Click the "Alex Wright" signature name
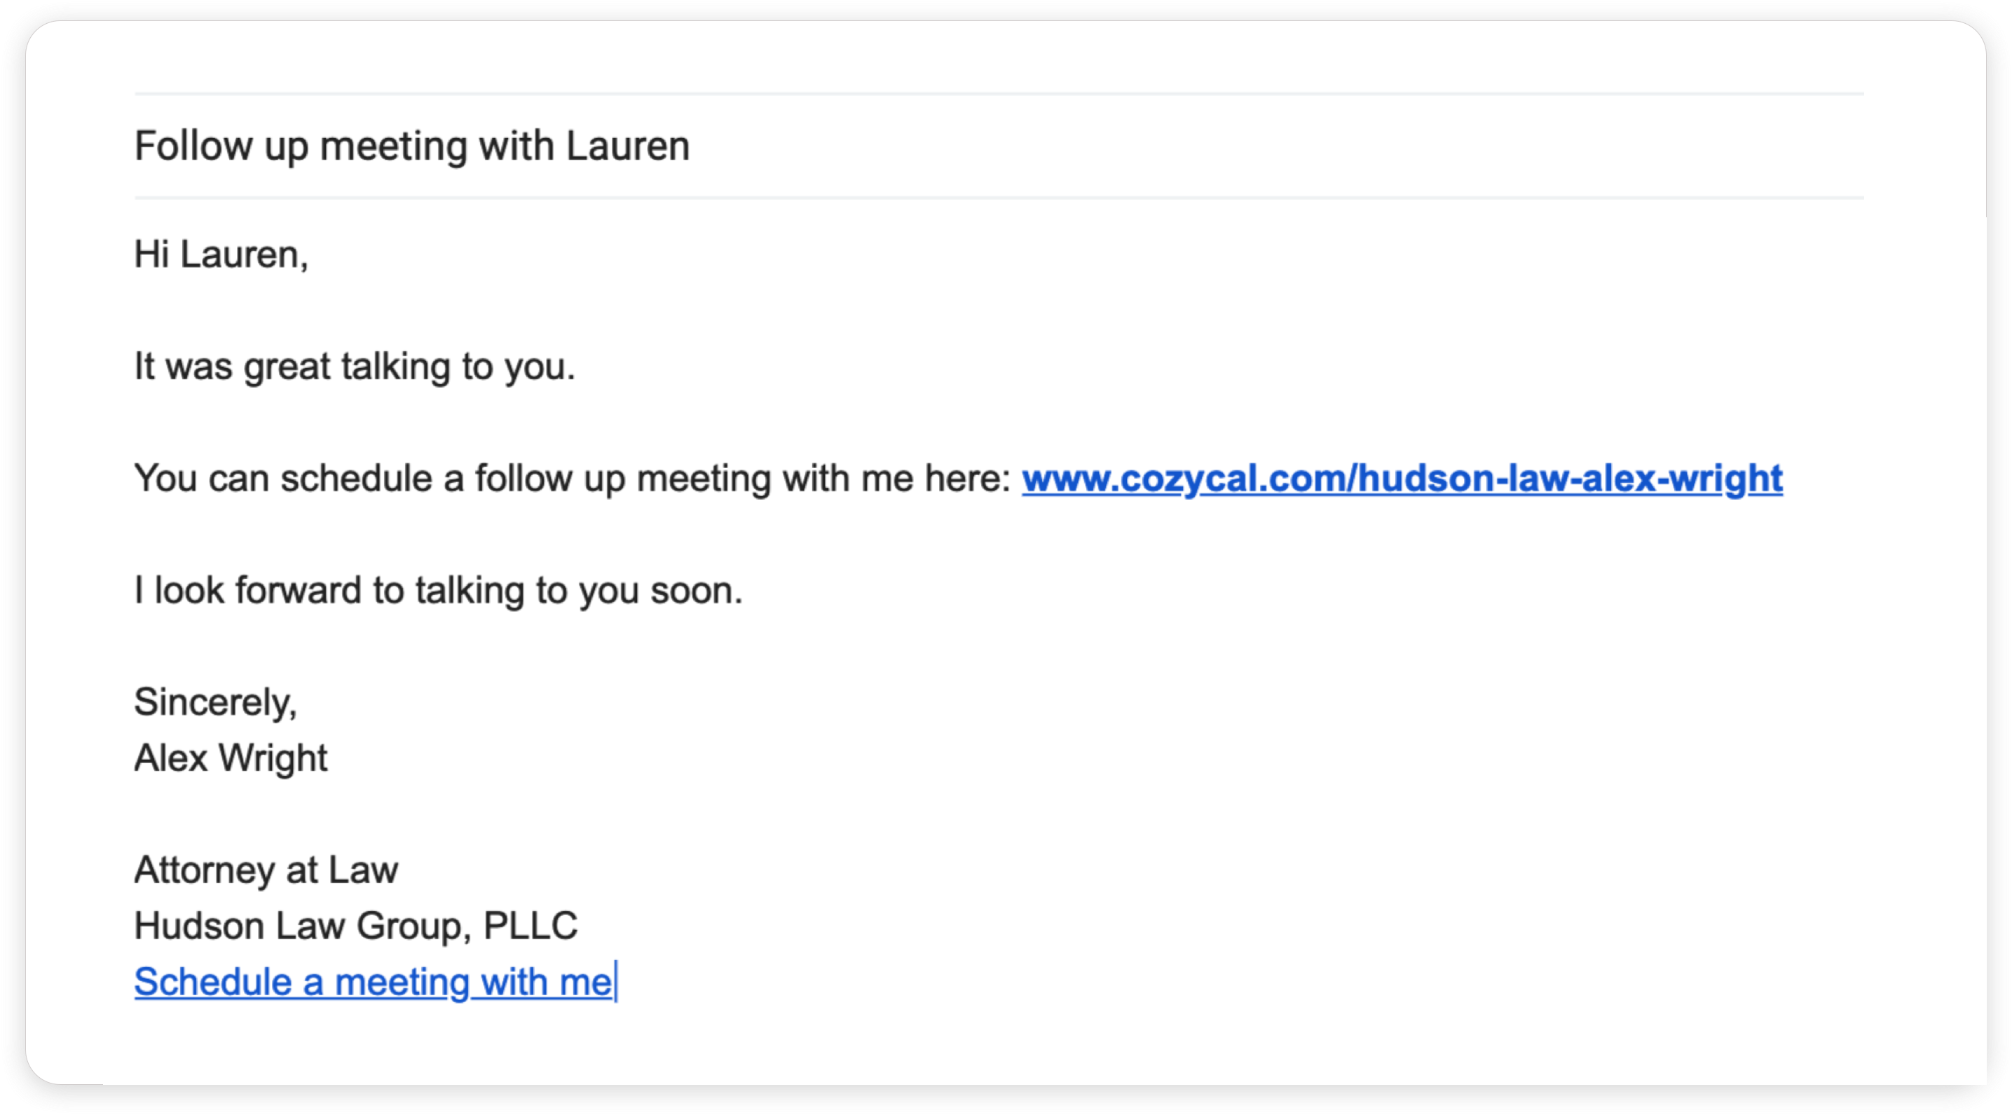2012x1115 pixels. coord(231,758)
